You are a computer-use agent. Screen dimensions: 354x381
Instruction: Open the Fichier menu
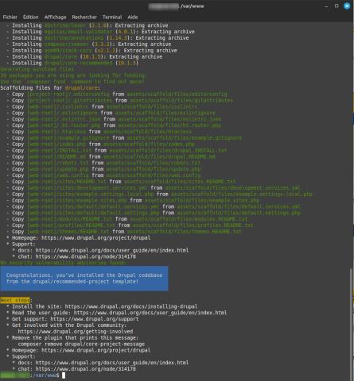coord(10,17)
